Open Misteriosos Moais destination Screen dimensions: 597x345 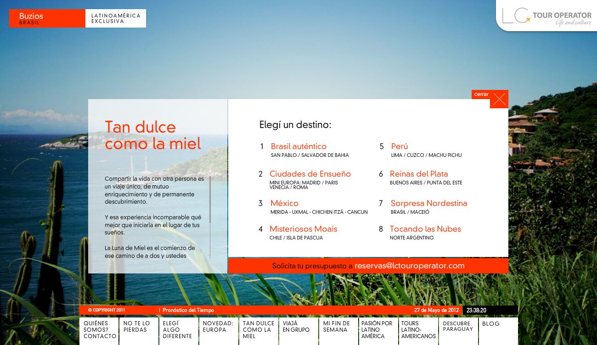tap(303, 229)
